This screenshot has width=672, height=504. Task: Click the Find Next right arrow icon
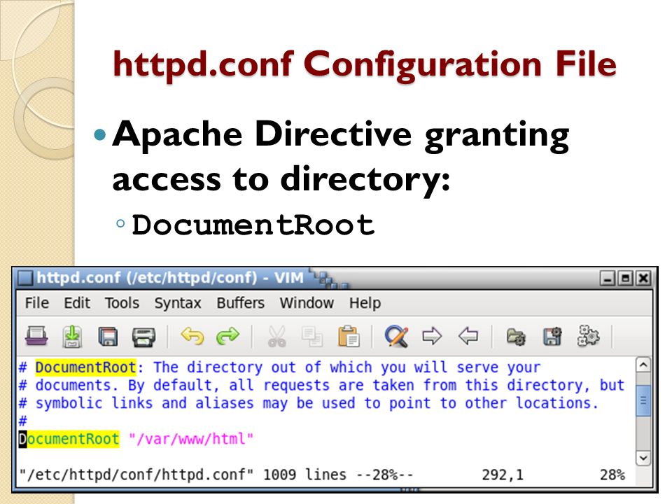[x=432, y=335]
